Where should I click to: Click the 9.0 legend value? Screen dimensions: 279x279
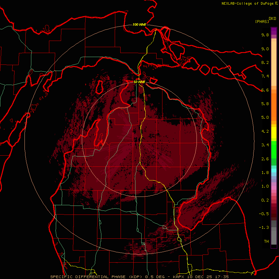[265, 49]
